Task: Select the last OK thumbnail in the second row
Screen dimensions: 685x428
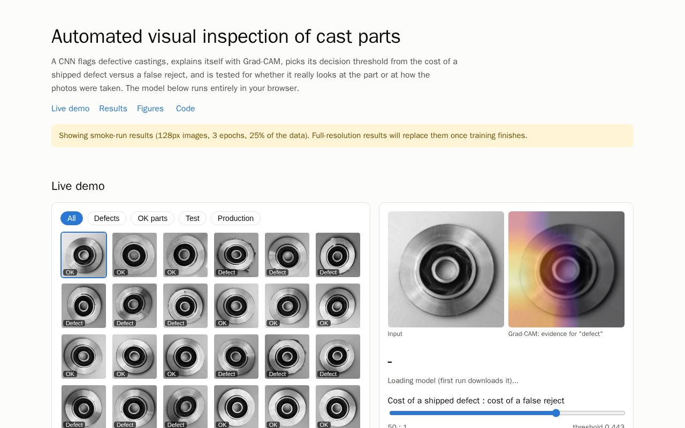Action: click(338, 305)
